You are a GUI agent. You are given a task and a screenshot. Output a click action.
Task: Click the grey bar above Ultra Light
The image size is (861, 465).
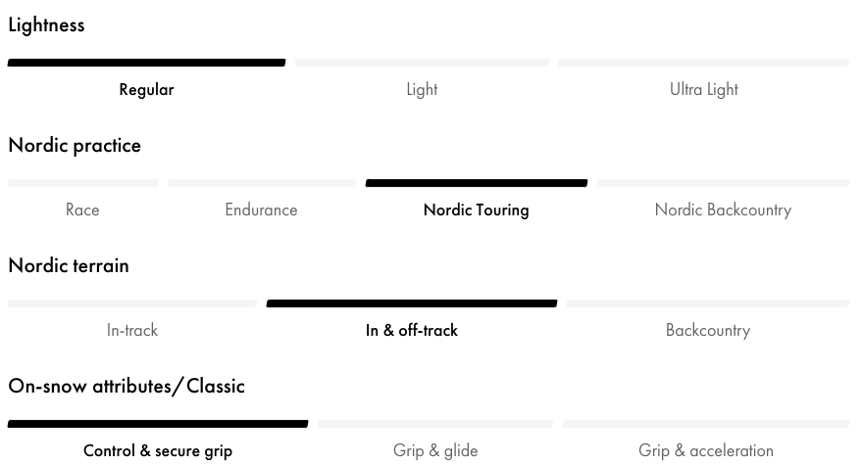pyautogui.click(x=703, y=63)
